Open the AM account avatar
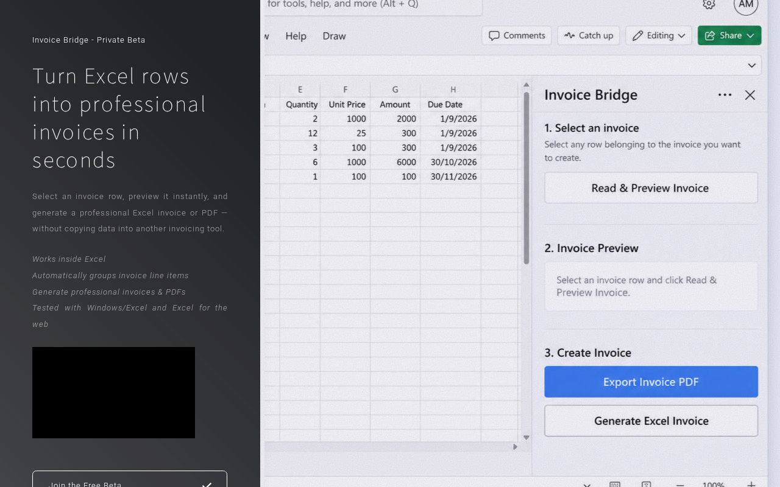780x487 pixels. 746,4
